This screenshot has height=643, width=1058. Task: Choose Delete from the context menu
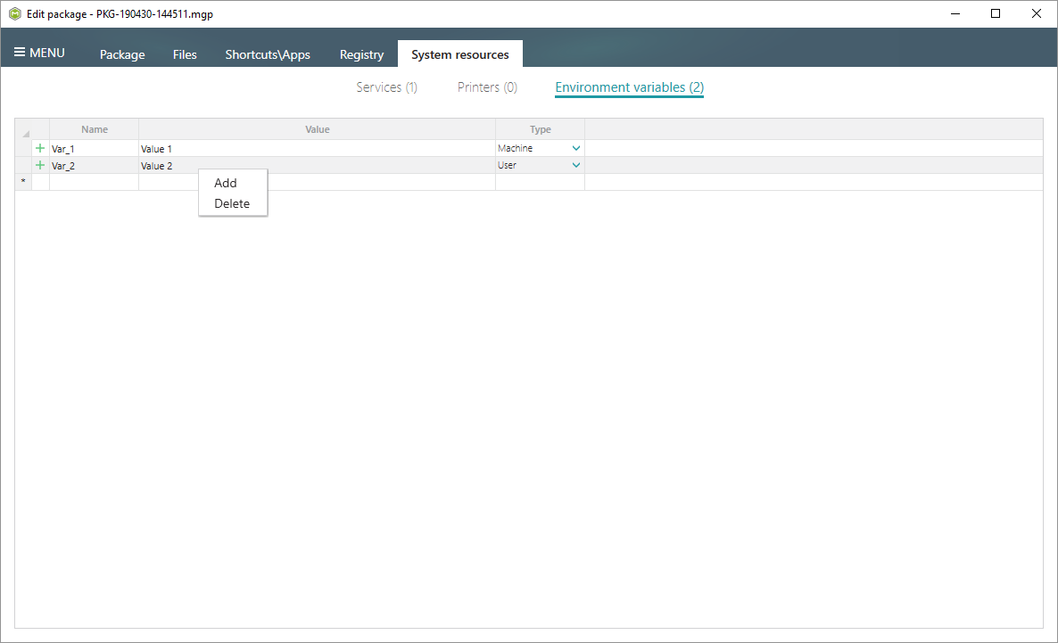tap(231, 203)
